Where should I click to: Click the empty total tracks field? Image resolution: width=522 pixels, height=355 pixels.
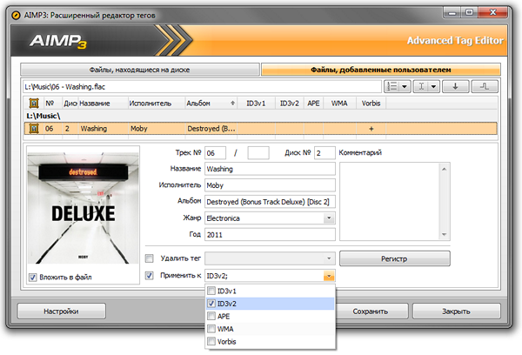(258, 153)
